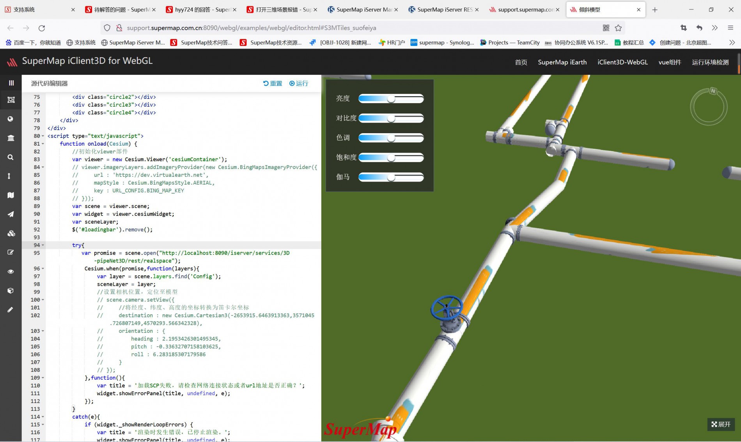This screenshot has width=741, height=442.
Task: Click the browser reload button
Action: click(42, 28)
